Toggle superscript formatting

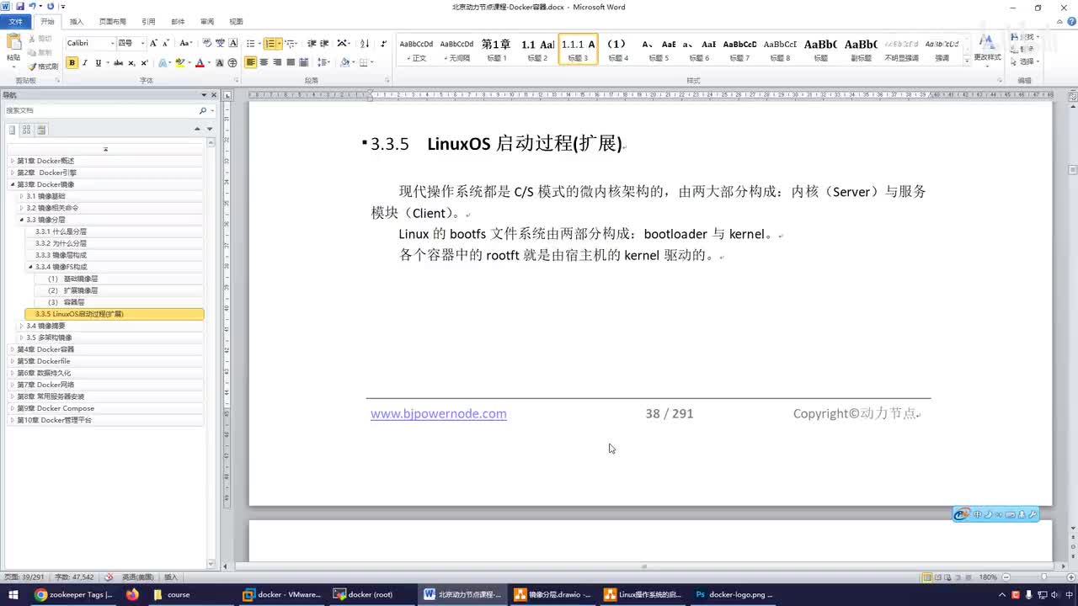pyautogui.click(x=145, y=63)
